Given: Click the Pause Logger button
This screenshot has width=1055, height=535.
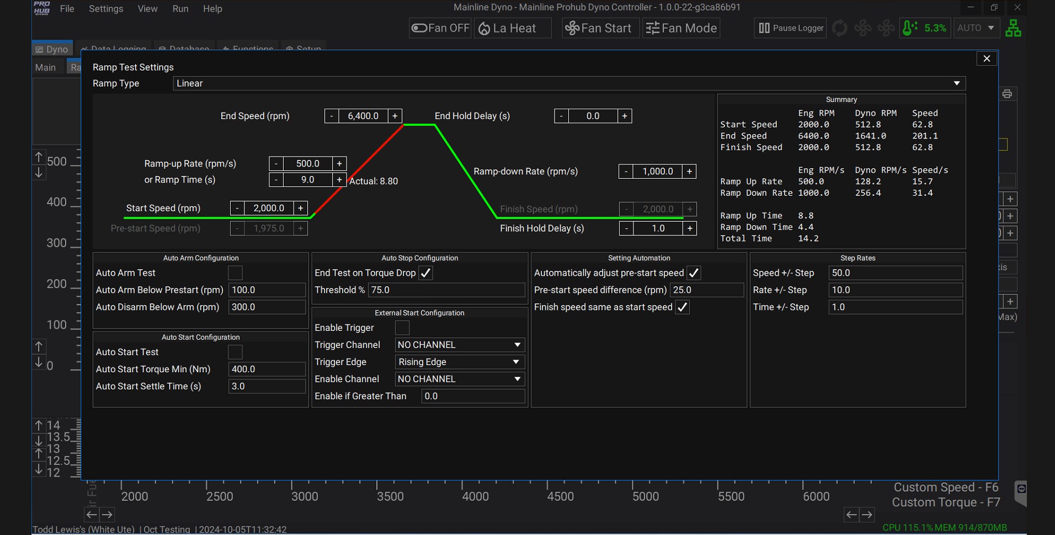Looking at the screenshot, I should point(791,28).
